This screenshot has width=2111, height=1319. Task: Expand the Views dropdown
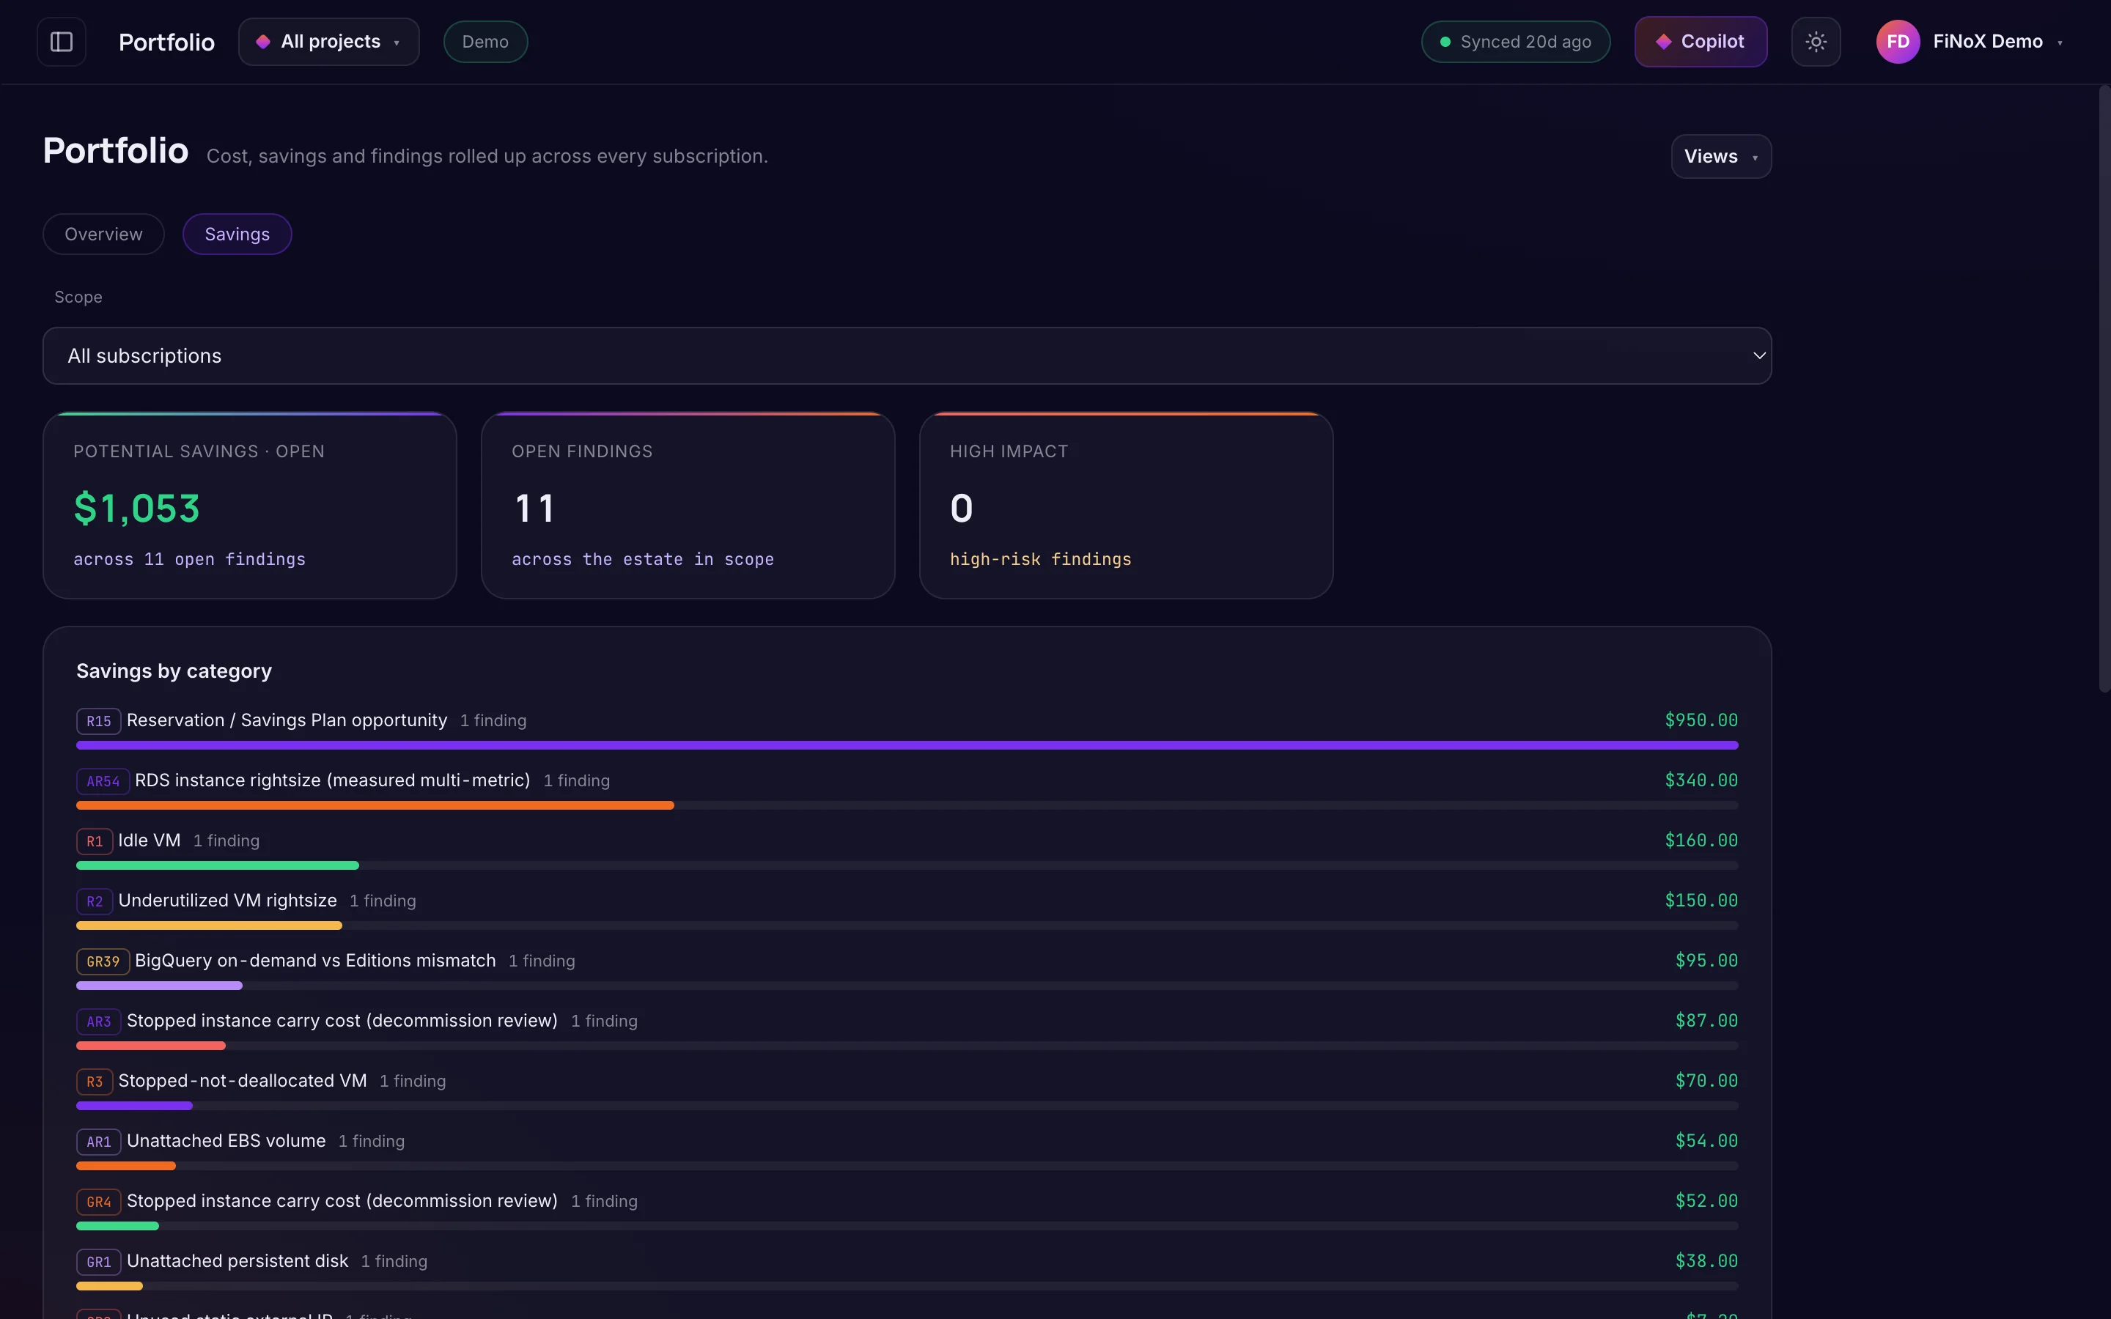click(x=1720, y=156)
